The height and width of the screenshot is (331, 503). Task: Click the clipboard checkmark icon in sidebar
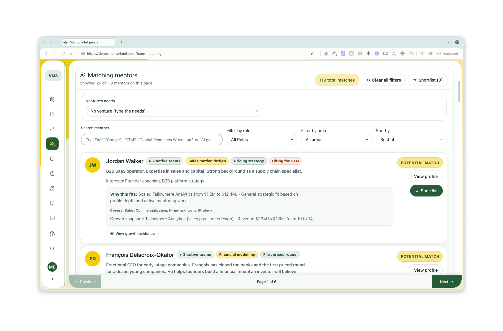tap(52, 173)
